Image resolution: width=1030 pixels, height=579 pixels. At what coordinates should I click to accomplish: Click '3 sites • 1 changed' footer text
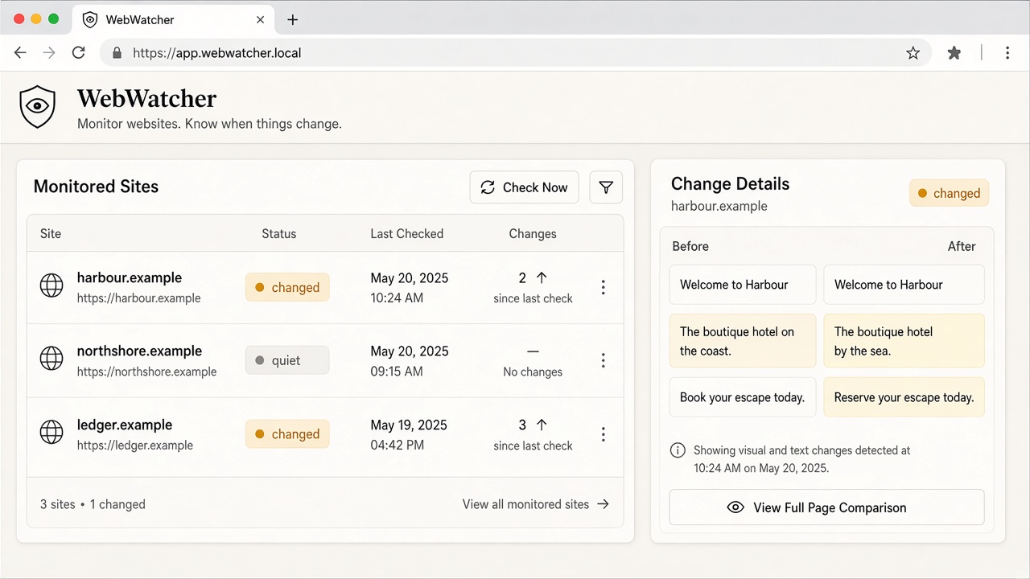tap(93, 504)
